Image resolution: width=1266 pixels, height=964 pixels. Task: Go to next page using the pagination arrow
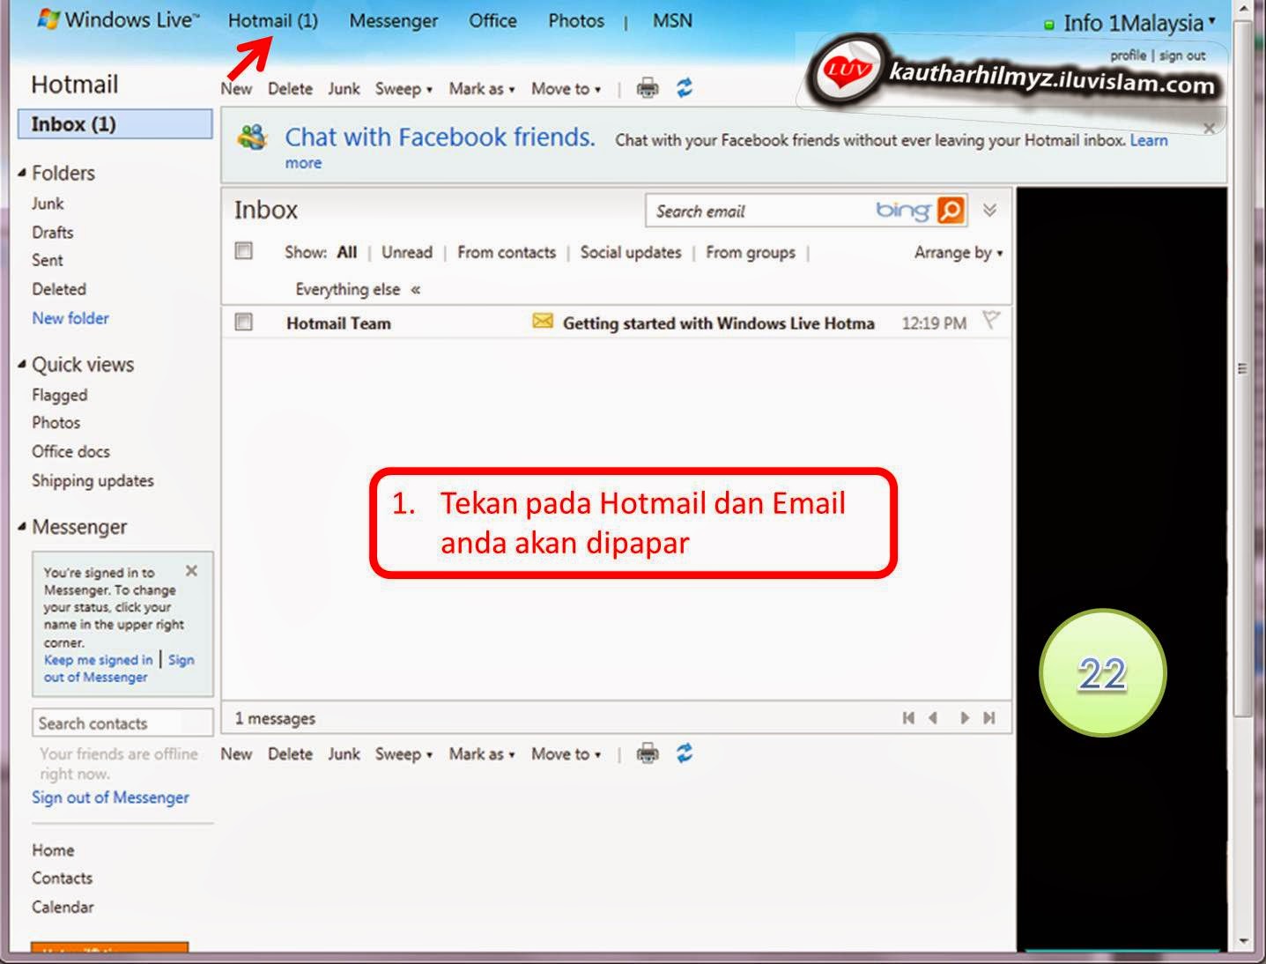click(964, 718)
